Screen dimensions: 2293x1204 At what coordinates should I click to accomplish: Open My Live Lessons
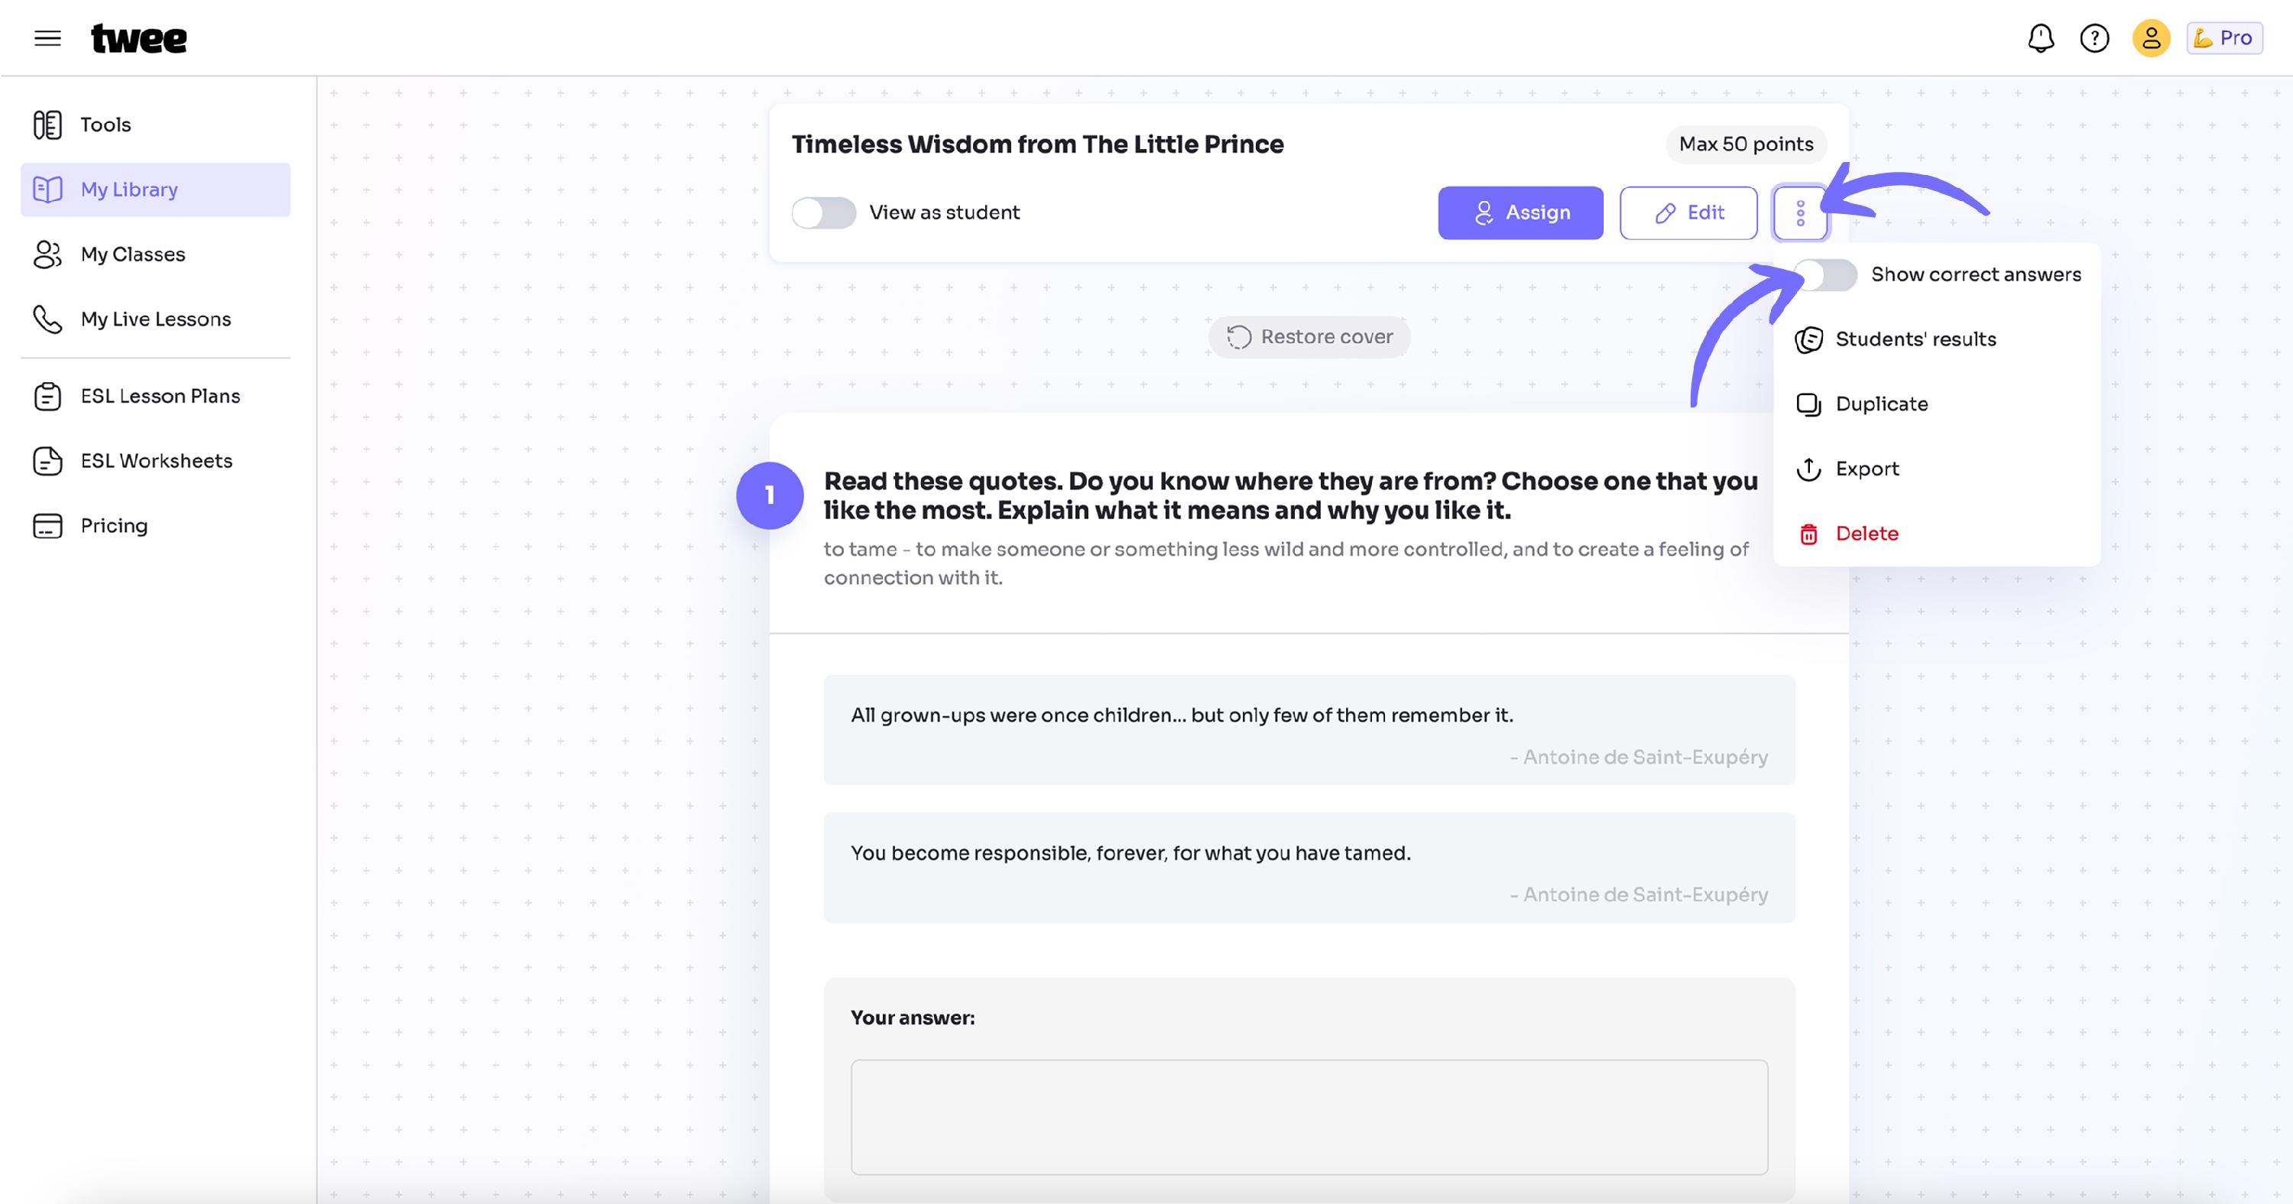click(x=156, y=319)
